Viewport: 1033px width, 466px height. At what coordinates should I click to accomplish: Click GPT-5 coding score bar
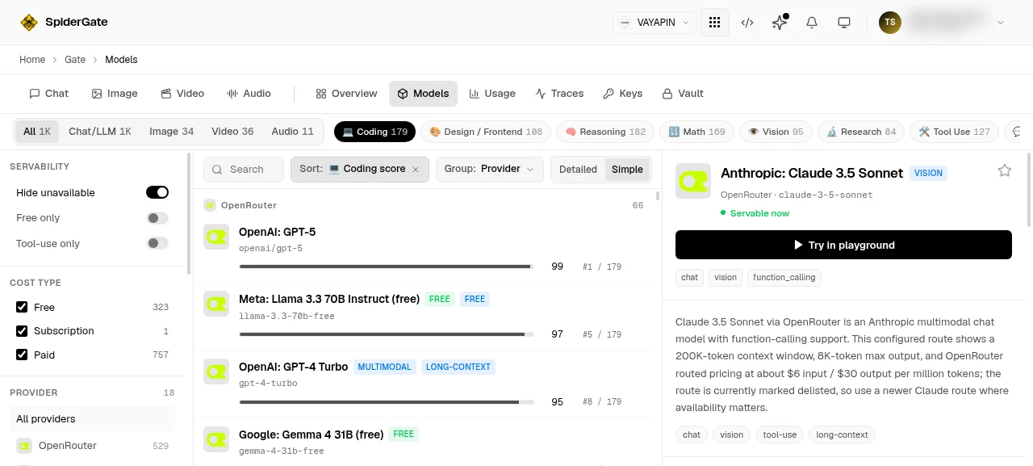click(x=387, y=267)
